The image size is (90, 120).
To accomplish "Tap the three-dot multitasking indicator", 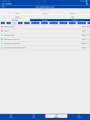I will (45, 1).
